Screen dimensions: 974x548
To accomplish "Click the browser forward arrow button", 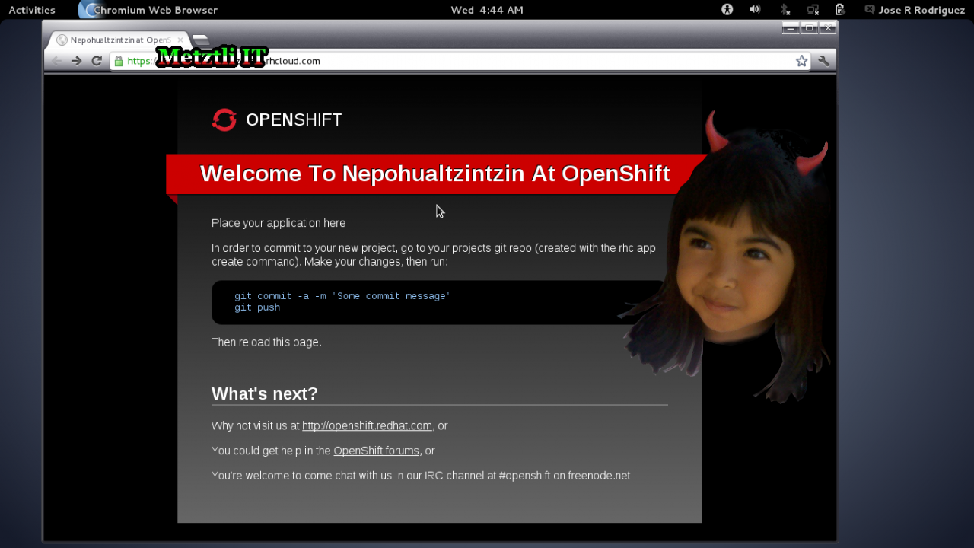I will [76, 61].
